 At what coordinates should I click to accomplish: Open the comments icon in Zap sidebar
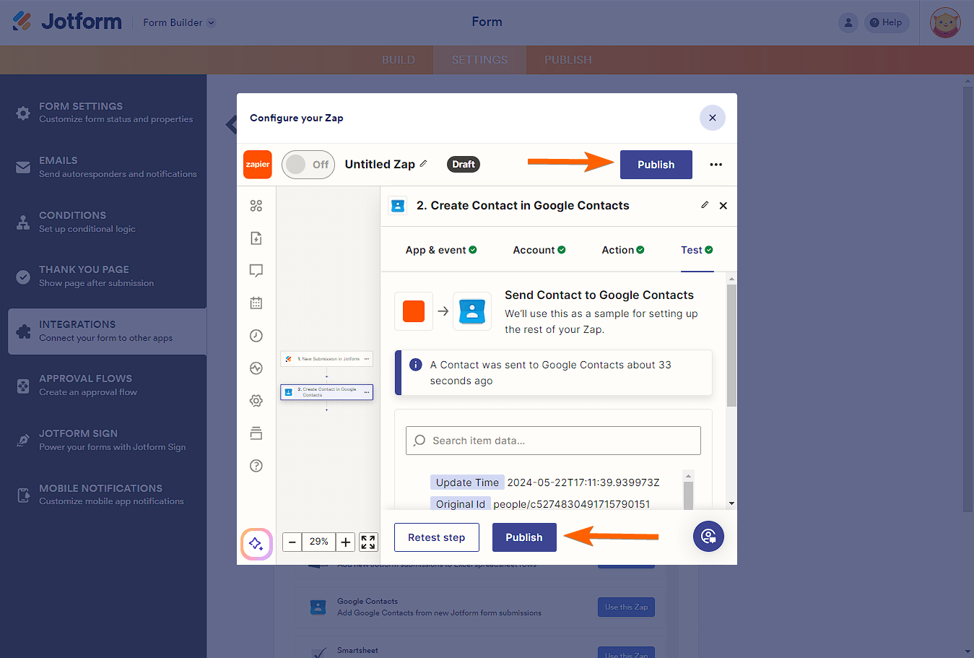click(x=256, y=271)
